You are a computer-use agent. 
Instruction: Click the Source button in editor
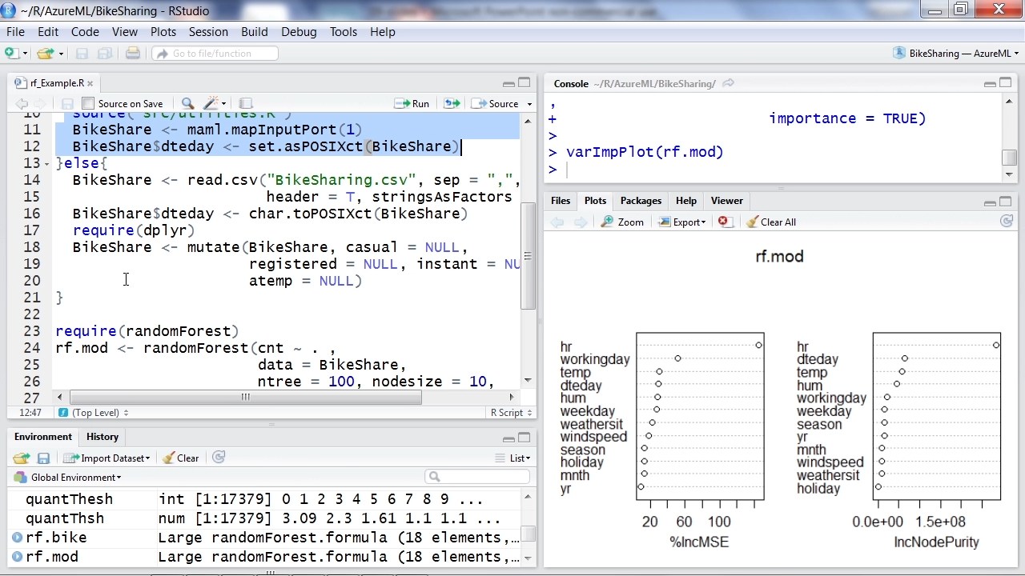(496, 104)
